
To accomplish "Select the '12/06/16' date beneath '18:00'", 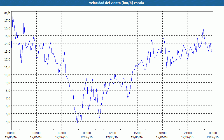I will coord(162,137).
